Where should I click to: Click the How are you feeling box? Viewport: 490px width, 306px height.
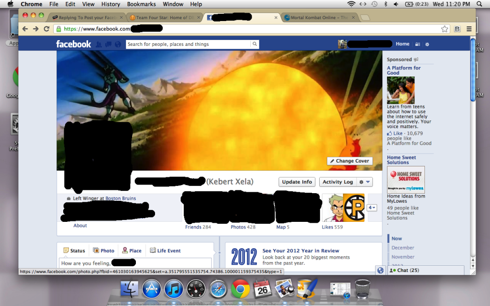click(x=135, y=263)
